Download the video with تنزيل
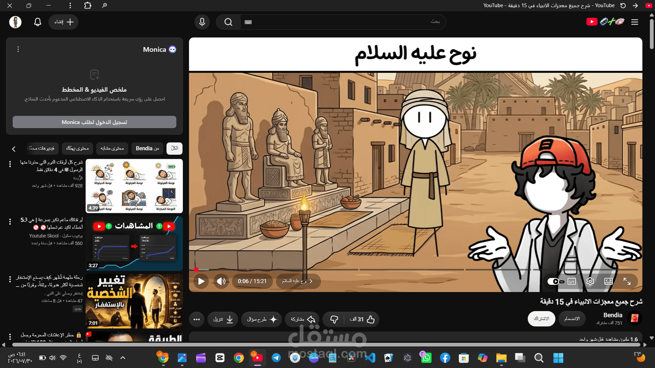The width and height of the screenshot is (655, 368). [x=223, y=319]
